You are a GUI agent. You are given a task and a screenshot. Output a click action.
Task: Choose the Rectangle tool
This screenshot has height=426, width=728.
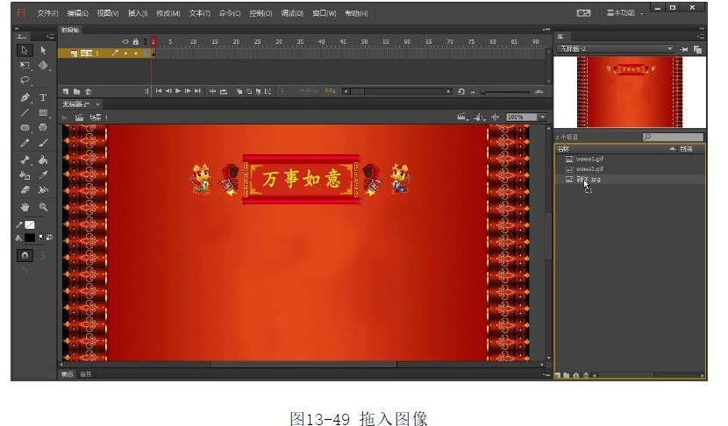coord(42,112)
